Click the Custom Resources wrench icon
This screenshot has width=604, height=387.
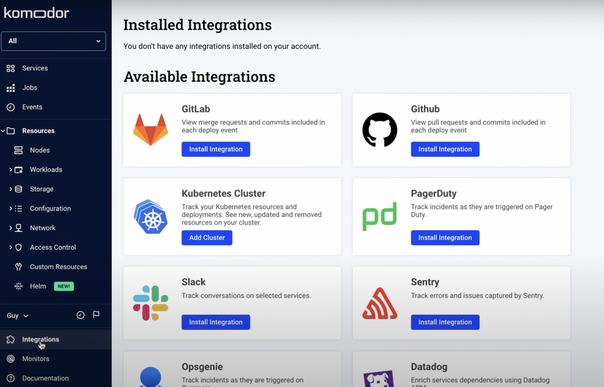click(x=18, y=267)
